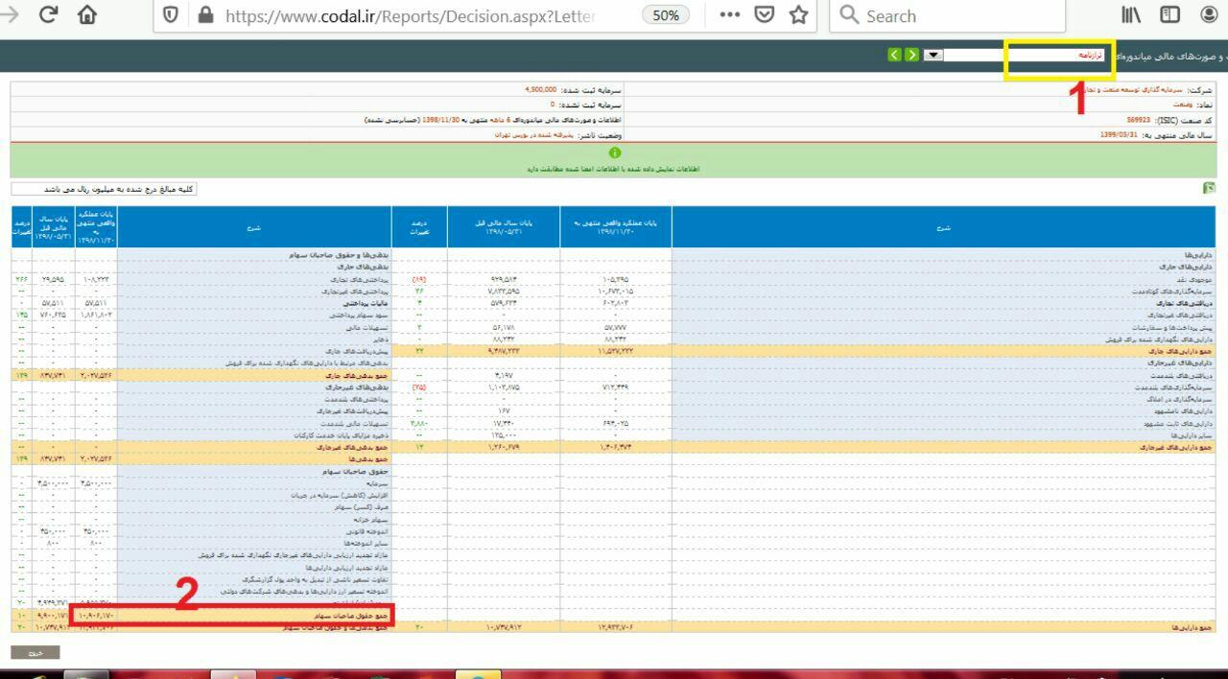Image resolution: width=1228 pixels, height=679 pixels.
Task: Click the registered capital value 4,500,000
Action: [x=540, y=89]
